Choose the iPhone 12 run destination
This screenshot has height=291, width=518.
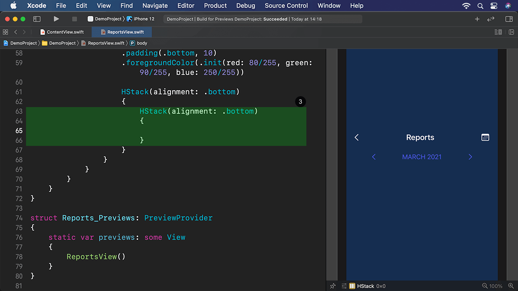pyautogui.click(x=141, y=19)
